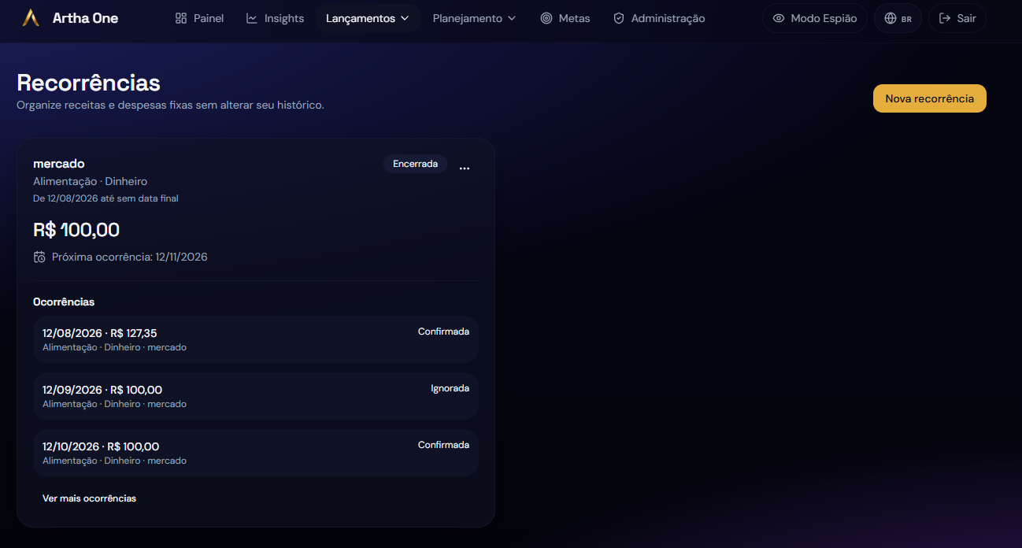This screenshot has width=1022, height=548.
Task: Select the 12/10/2026 R$ 100,00 occurrence
Action: pyautogui.click(x=256, y=453)
